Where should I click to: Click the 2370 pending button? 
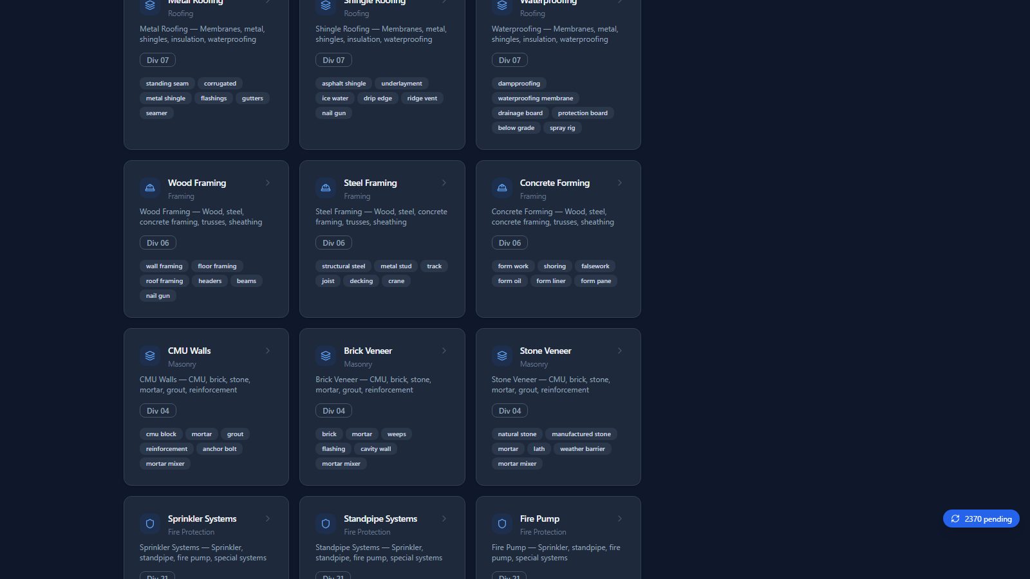tap(981, 519)
